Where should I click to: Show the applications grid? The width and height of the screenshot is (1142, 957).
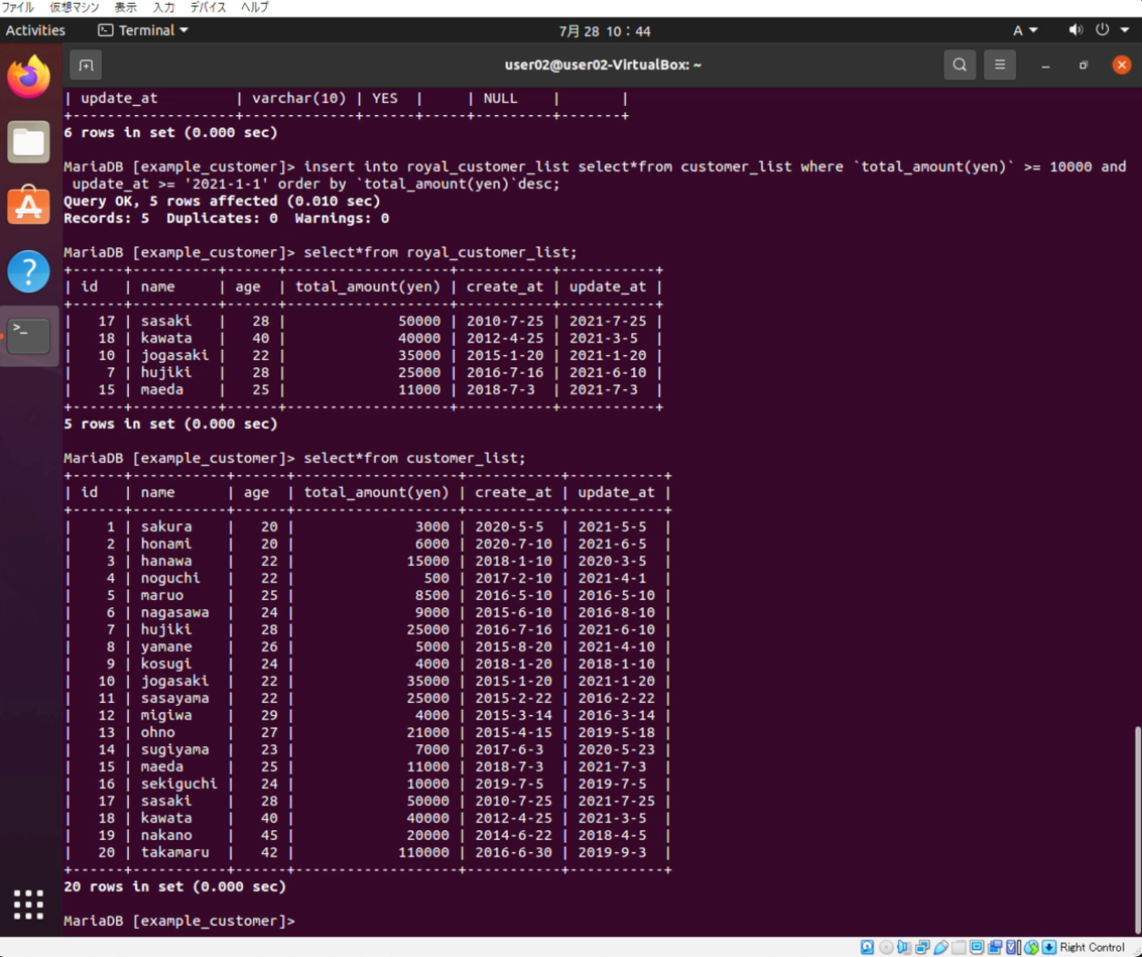pos(29,904)
